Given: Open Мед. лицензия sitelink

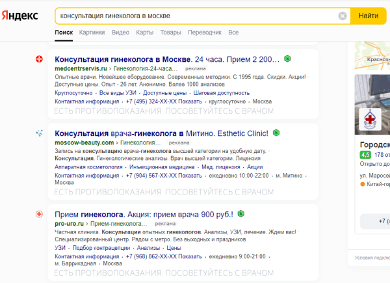Looking at the screenshot, I should point(220,167).
